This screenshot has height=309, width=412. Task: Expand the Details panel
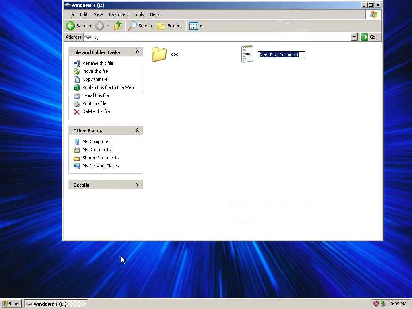(x=137, y=185)
